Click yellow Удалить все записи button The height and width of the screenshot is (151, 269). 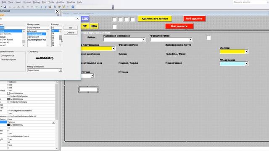click(155, 18)
